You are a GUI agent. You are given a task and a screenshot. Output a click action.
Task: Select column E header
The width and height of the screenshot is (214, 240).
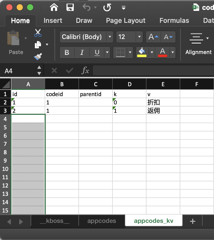163,84
